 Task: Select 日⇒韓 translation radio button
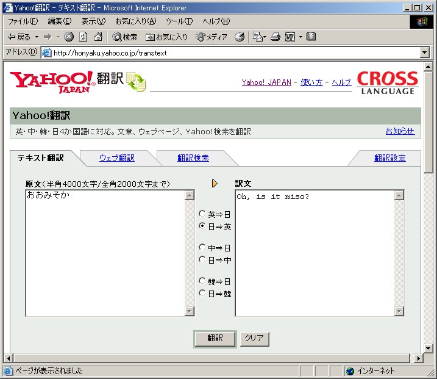click(202, 294)
